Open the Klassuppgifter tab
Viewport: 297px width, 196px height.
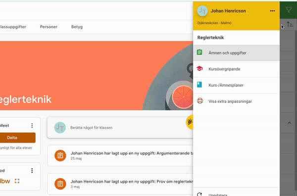pos(13,27)
